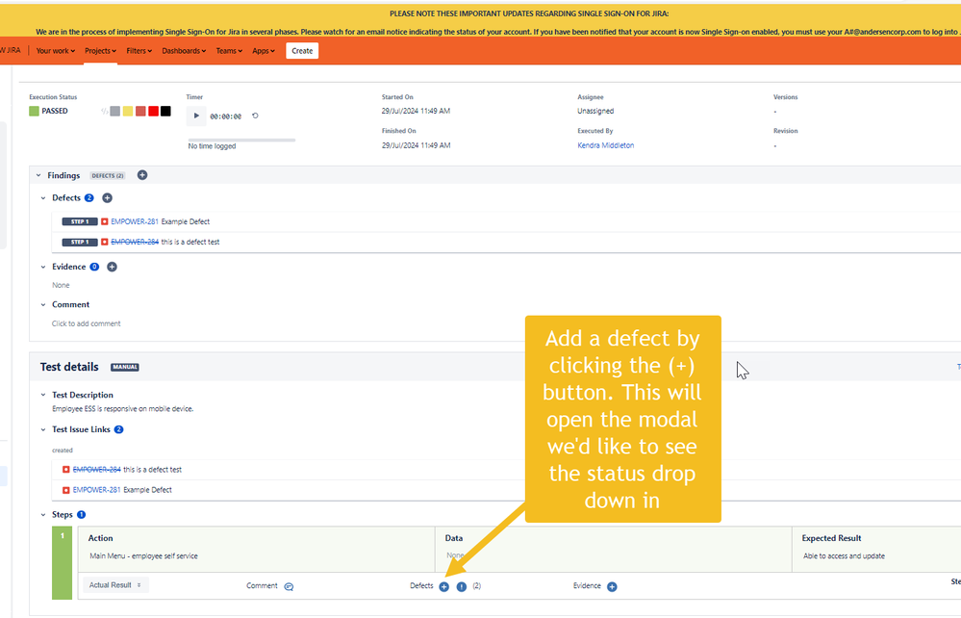Click the timer progress bar
This screenshot has width=961, height=618.
[x=241, y=140]
